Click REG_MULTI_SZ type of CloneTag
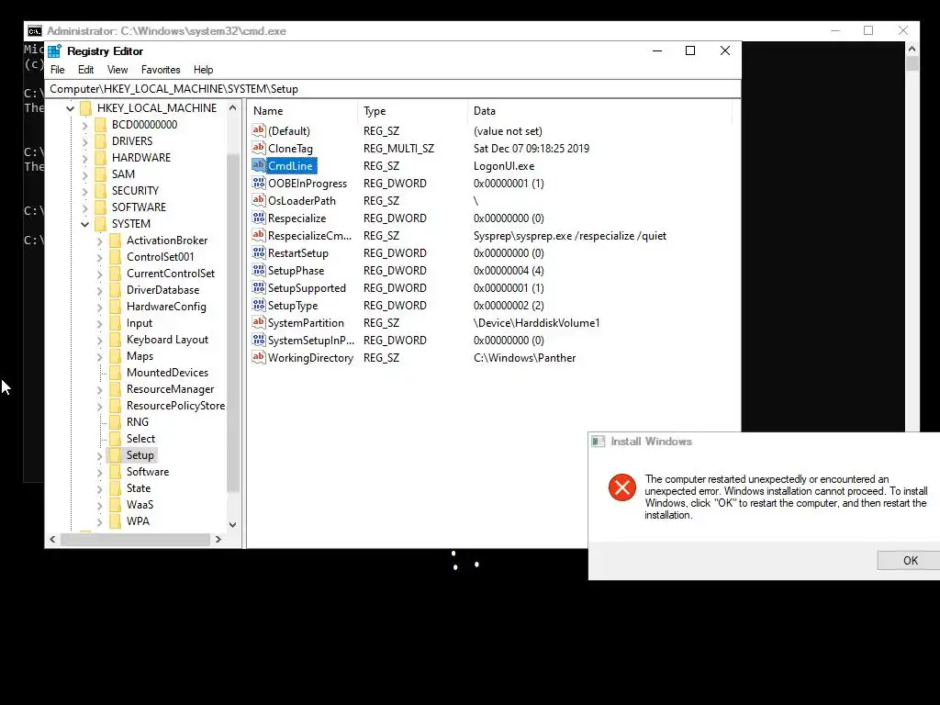 click(x=398, y=149)
